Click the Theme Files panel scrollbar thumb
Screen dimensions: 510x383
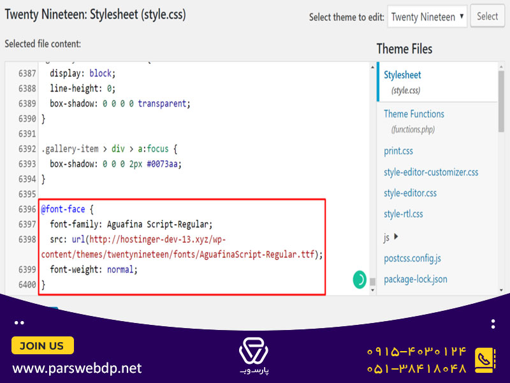tap(501, 101)
